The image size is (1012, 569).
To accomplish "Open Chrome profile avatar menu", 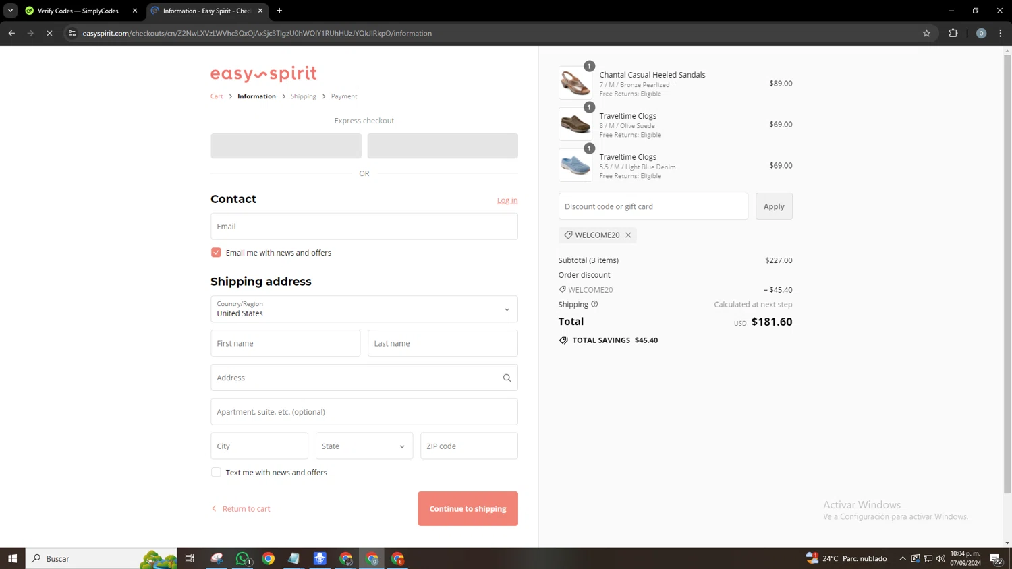I will 981,33.
